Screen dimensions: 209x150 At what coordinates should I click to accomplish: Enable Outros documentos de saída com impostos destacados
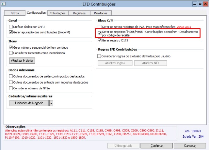(11, 76)
